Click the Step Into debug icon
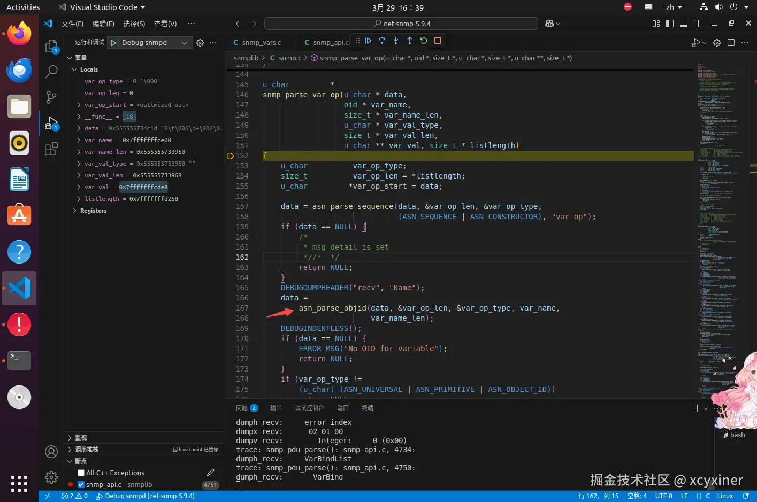757x502 pixels. tap(396, 41)
